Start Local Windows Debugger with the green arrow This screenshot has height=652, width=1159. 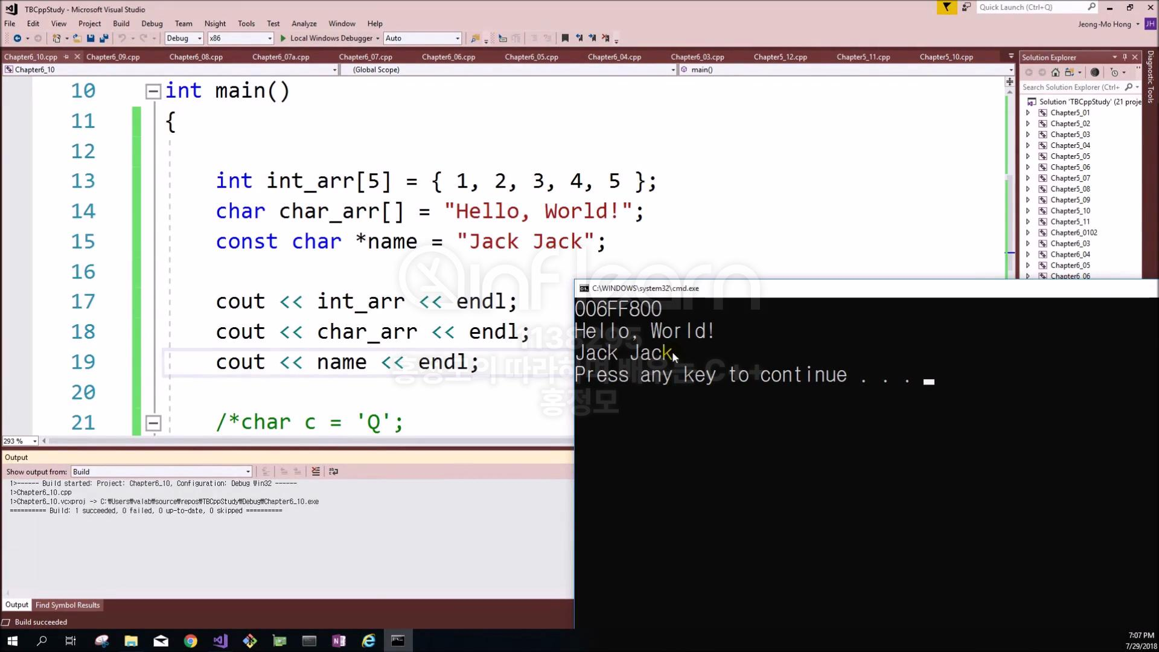283,38
